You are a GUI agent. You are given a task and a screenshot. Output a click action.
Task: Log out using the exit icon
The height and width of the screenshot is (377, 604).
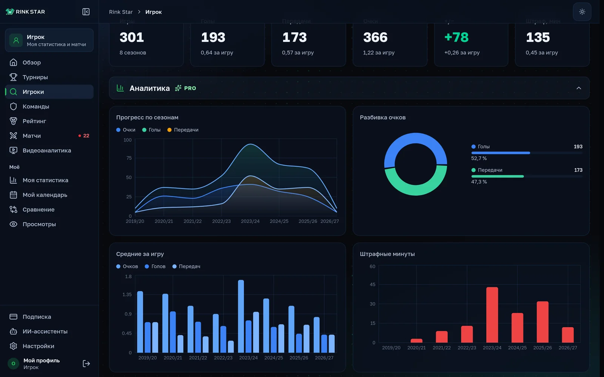(x=86, y=363)
